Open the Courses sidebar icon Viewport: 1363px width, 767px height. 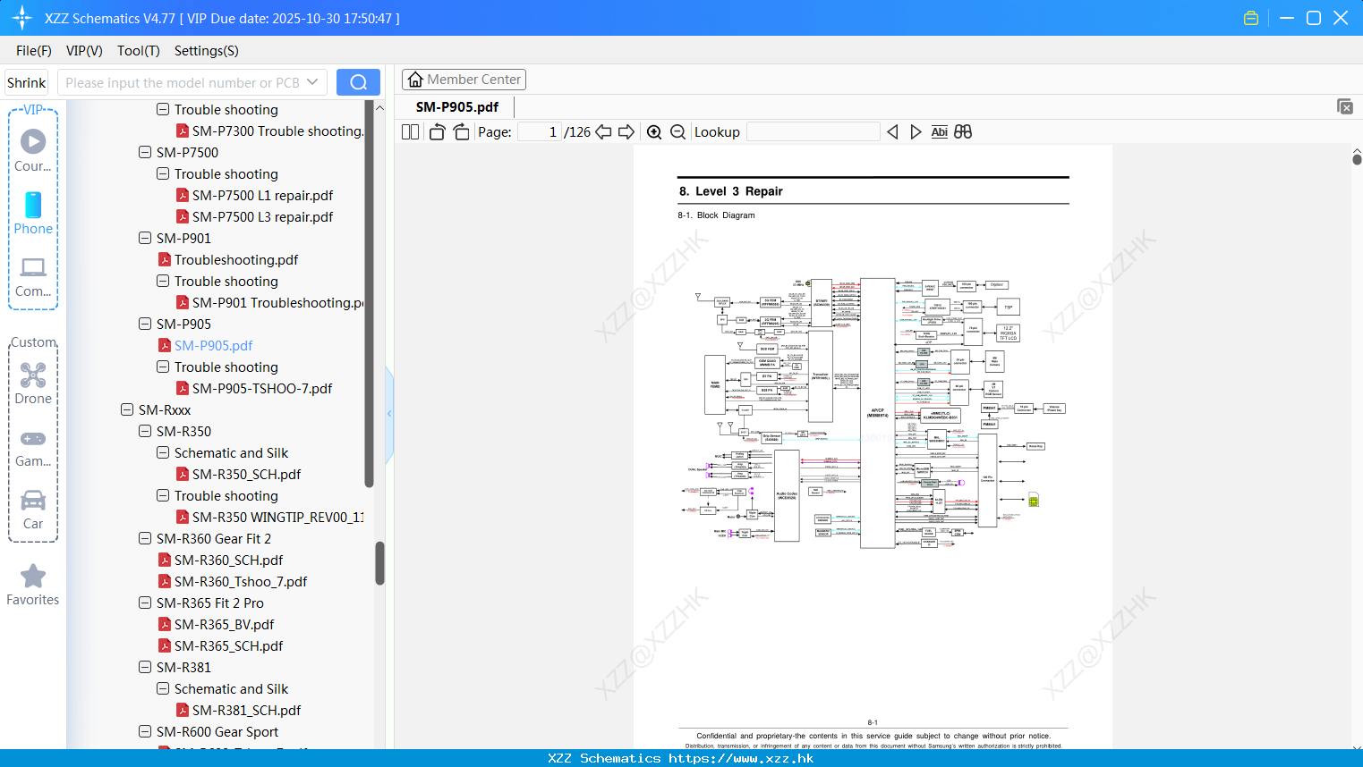coord(33,150)
